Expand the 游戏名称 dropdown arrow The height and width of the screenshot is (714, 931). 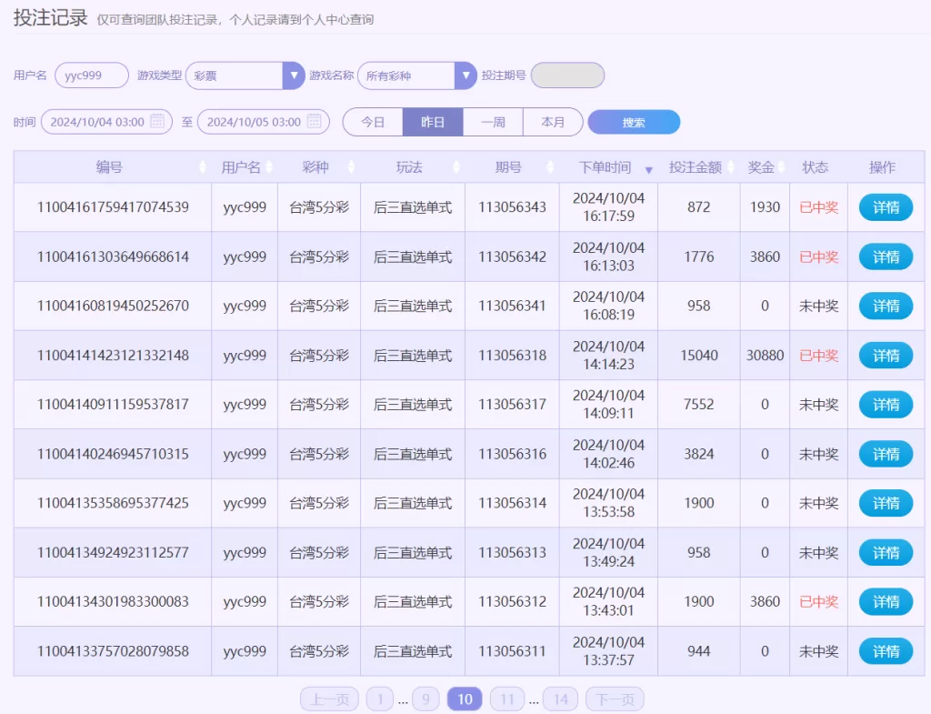(x=465, y=75)
